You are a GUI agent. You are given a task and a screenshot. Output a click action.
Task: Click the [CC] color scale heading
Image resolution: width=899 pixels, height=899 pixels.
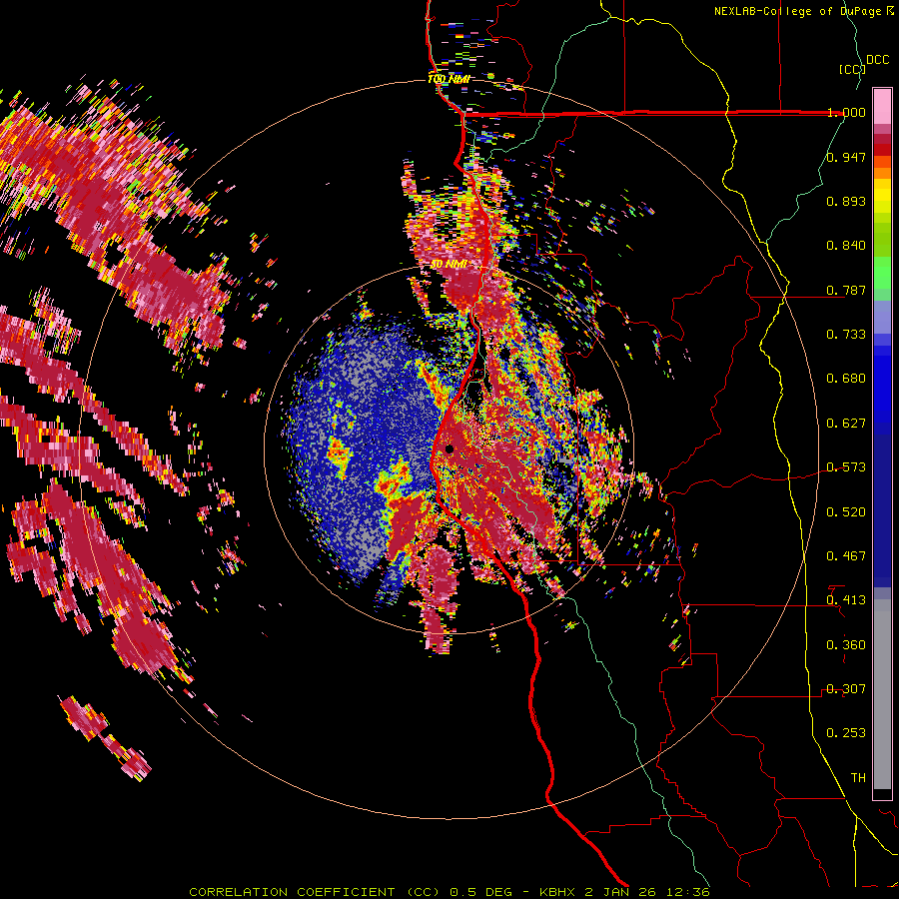click(x=852, y=69)
